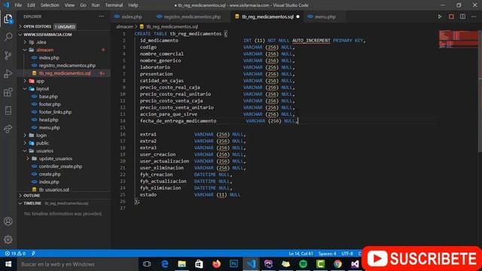Open Microsoft Store from taskbar

(x=199, y=264)
